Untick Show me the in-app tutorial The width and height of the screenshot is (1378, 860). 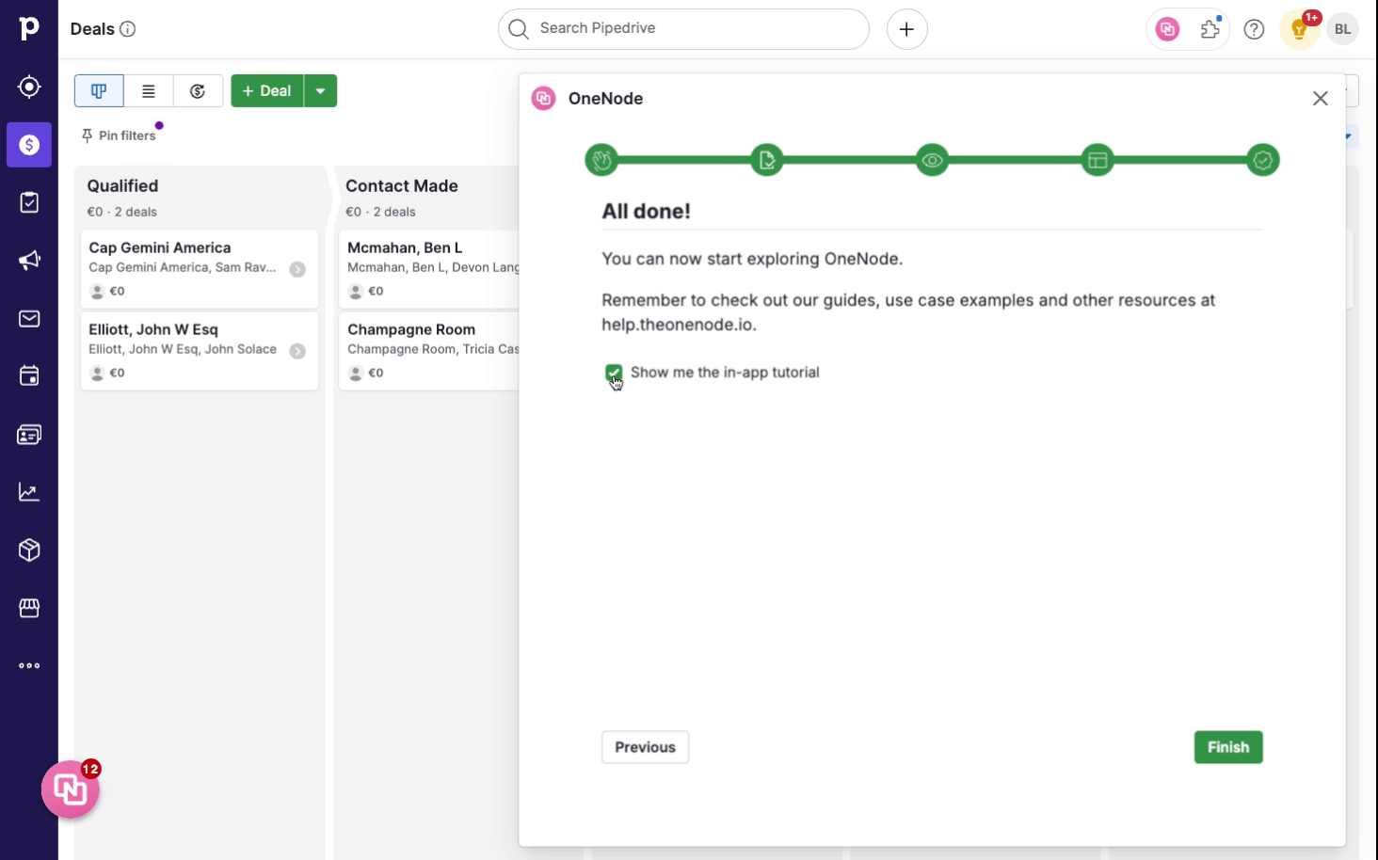[614, 373]
